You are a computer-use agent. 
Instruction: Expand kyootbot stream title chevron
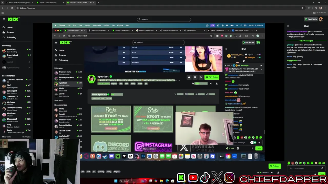point(179,80)
